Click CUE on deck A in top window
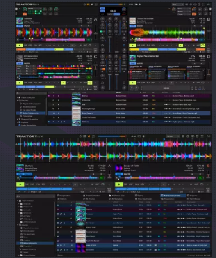Image resolution: width=216 pixels, height=258 pixels. (25, 45)
